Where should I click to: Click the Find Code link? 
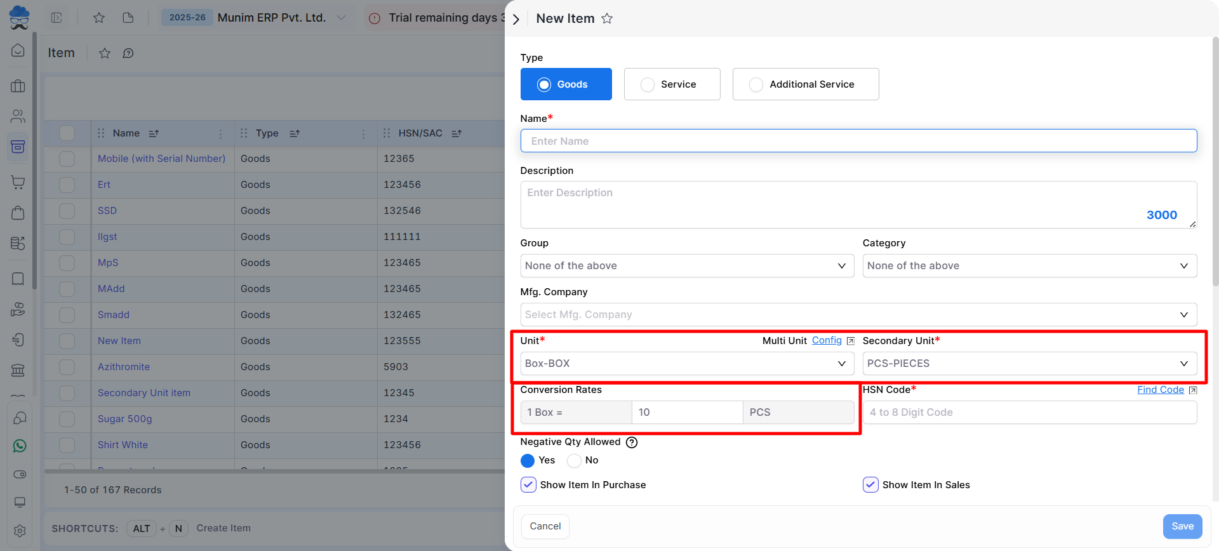click(1160, 390)
